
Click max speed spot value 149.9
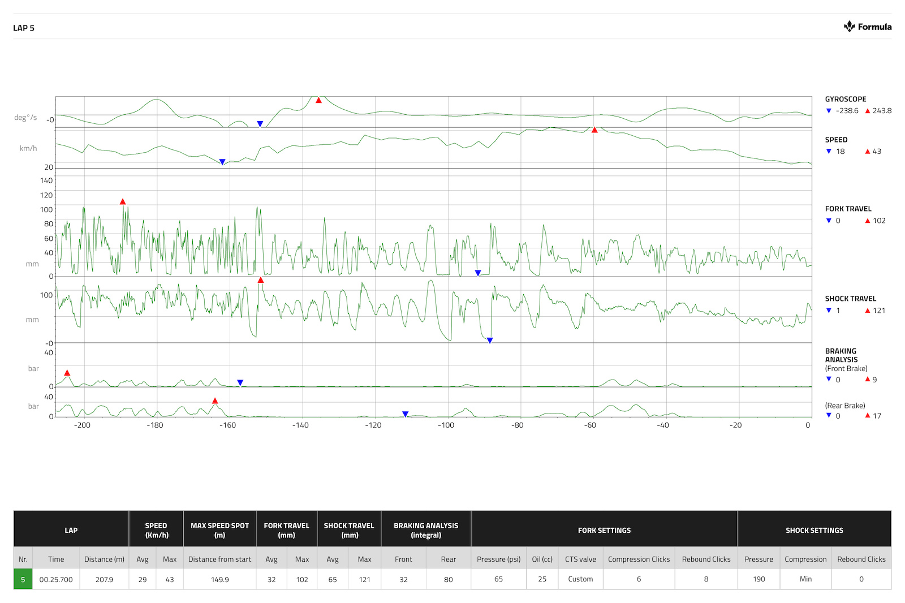click(220, 579)
